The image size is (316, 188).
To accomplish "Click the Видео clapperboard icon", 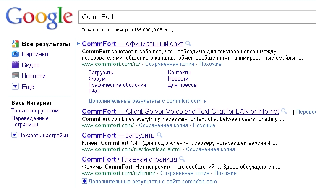I will (15, 65).
